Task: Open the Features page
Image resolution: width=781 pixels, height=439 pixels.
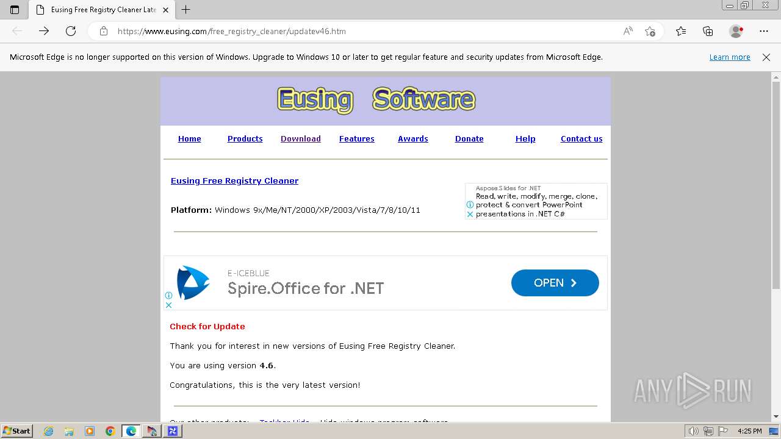Action: coord(357,139)
